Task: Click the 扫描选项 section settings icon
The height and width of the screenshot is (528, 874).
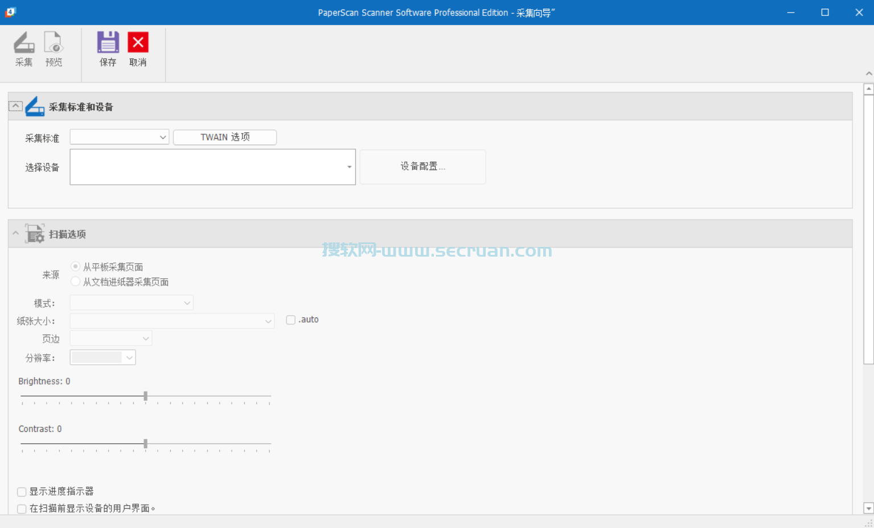Action: tap(35, 234)
